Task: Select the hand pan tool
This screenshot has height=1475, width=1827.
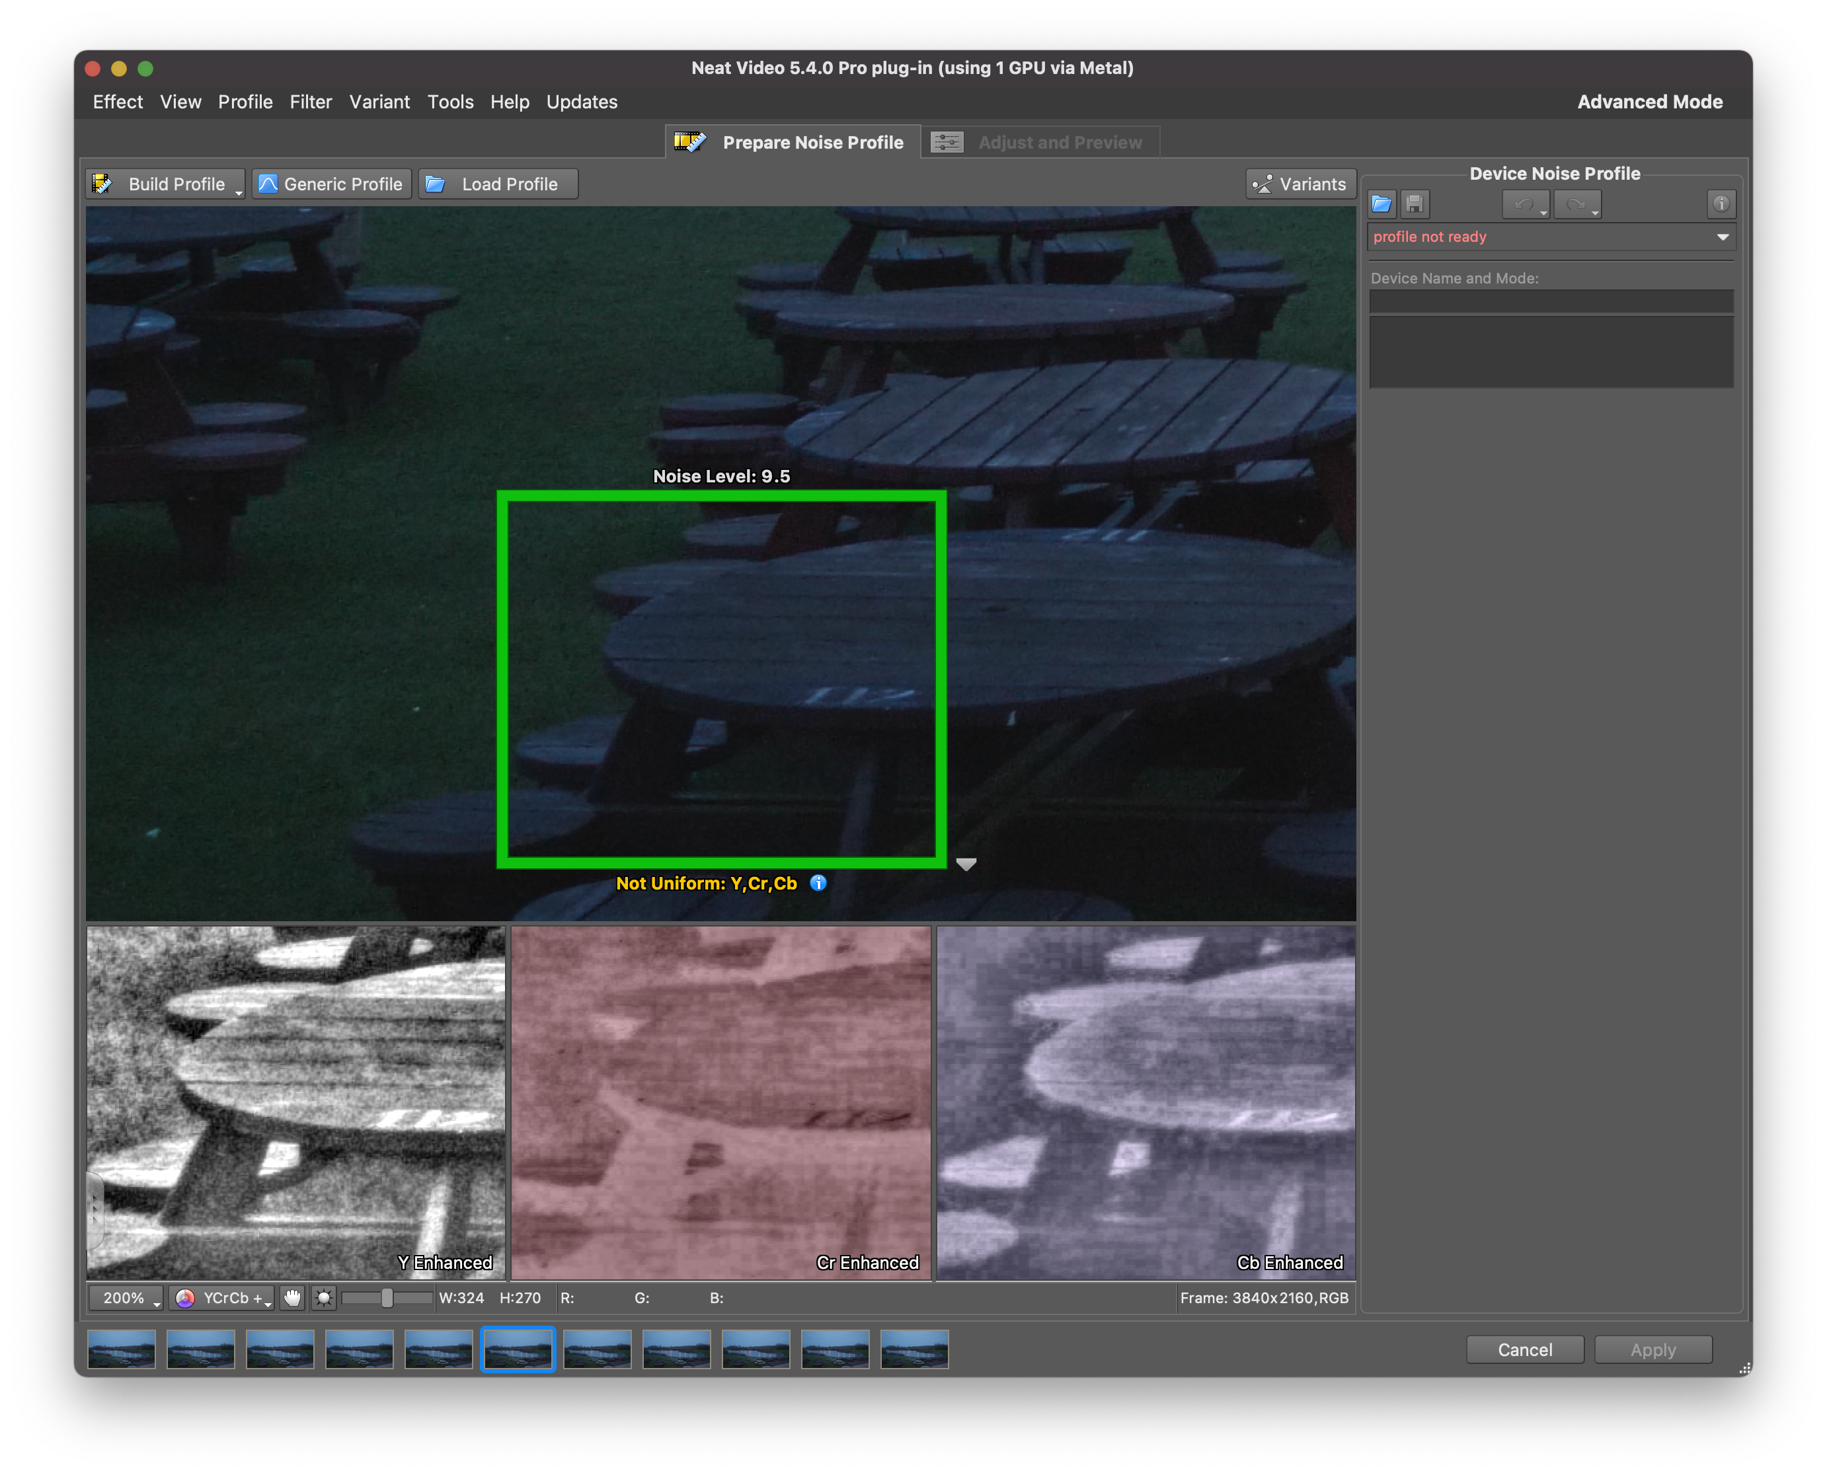Action: click(292, 1297)
